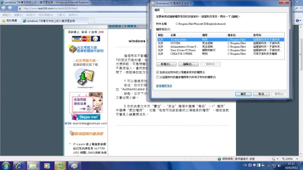This screenshot has width=303, height=170.
Task: Click the test104tw@hotmail.com MSN address
Action: [90, 124]
